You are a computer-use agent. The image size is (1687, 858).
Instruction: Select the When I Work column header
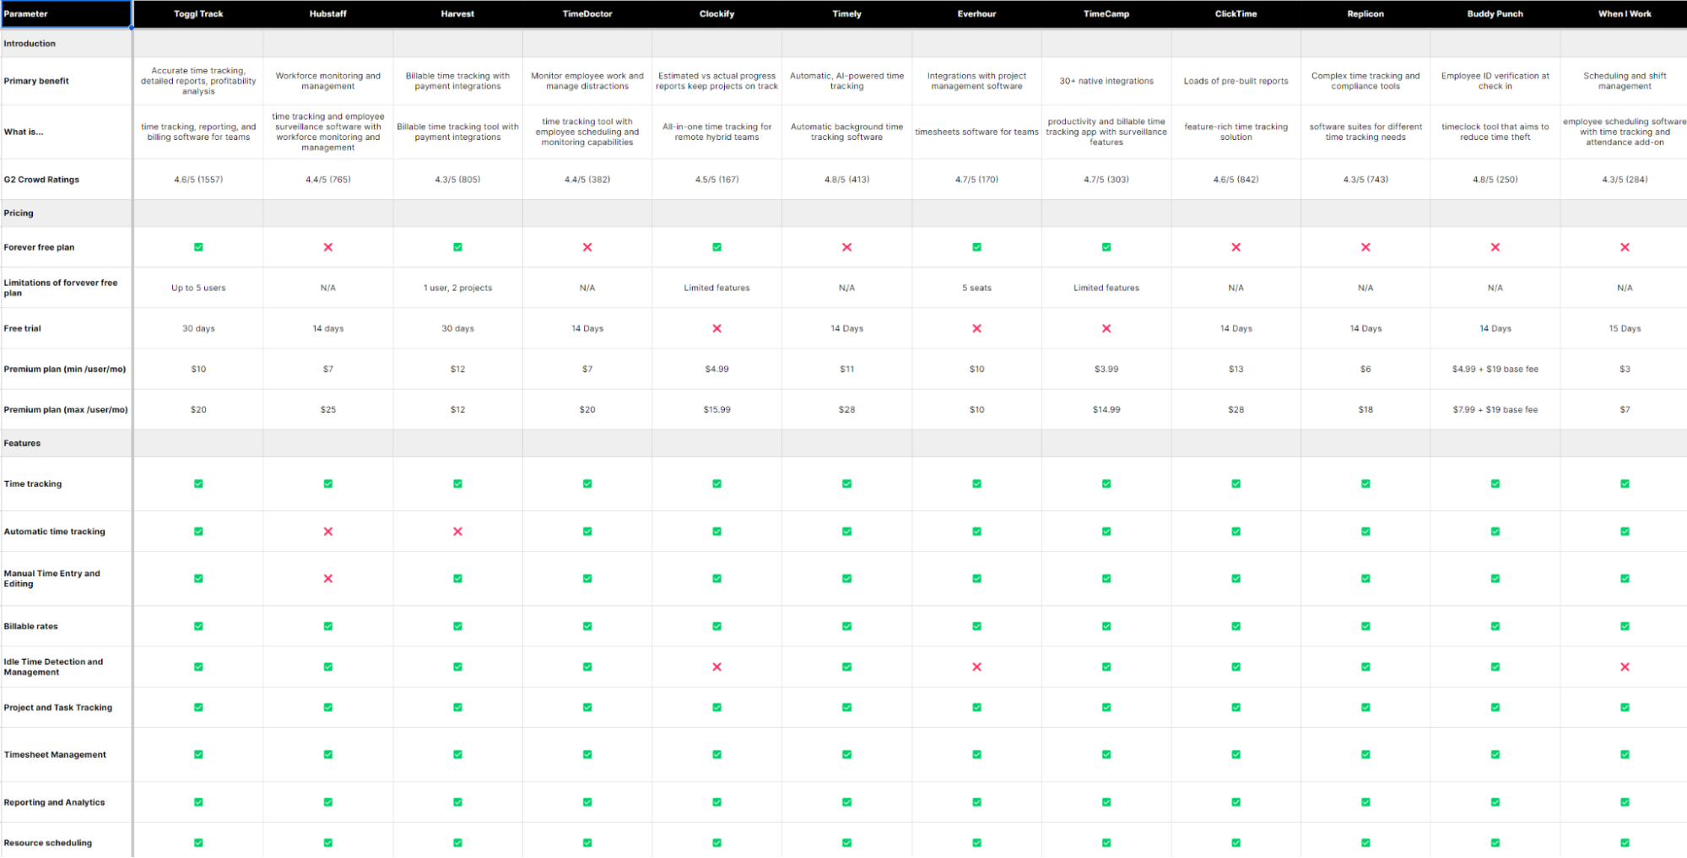click(x=1625, y=13)
